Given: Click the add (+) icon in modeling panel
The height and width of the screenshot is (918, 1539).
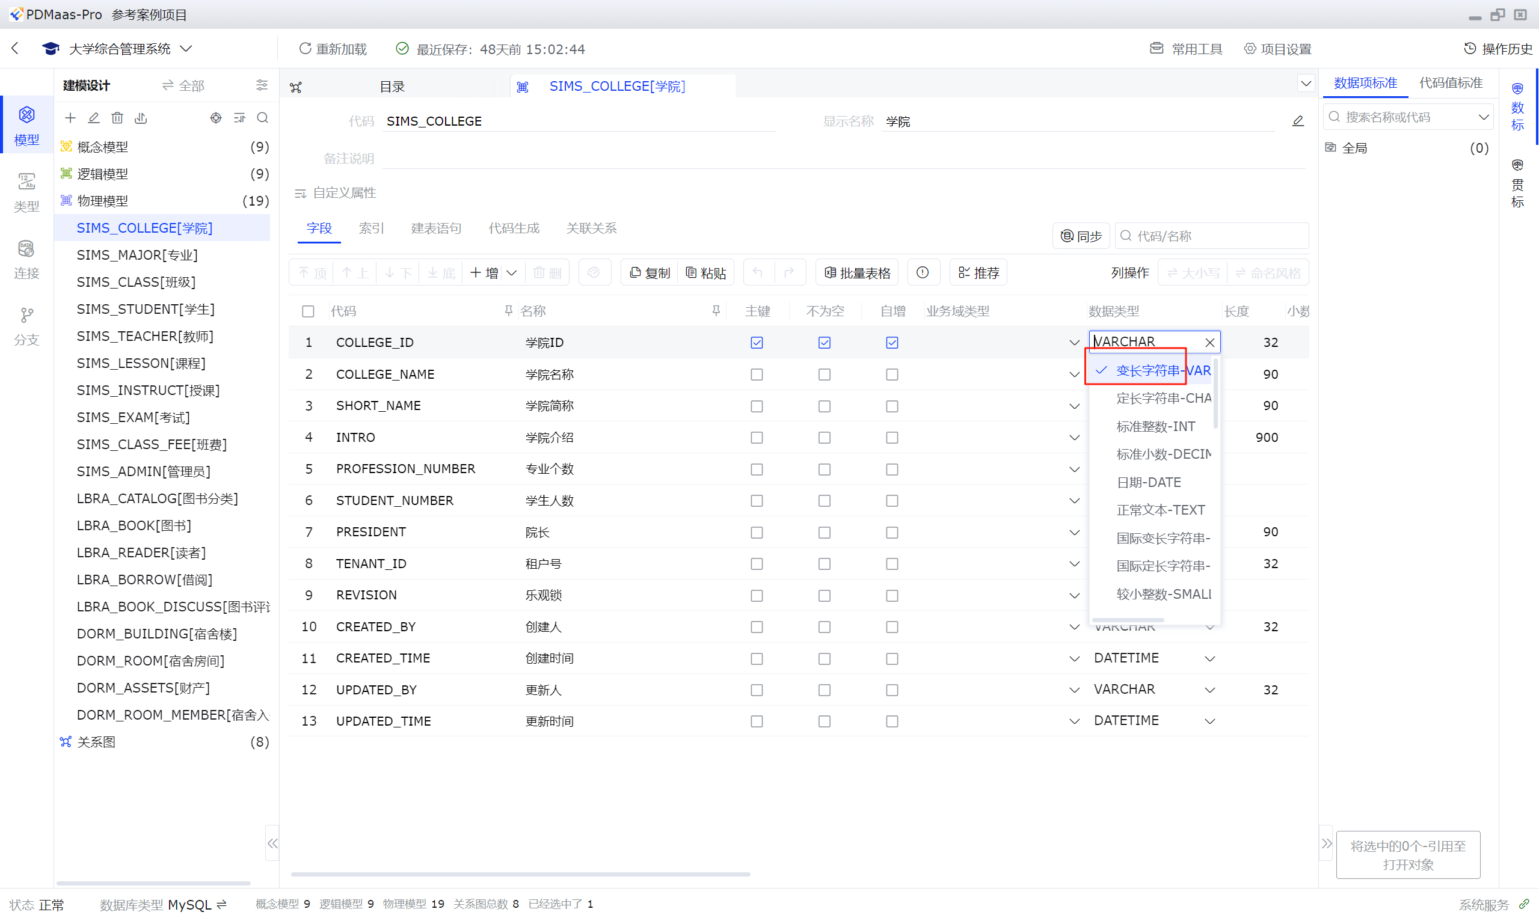Looking at the screenshot, I should tap(70, 118).
